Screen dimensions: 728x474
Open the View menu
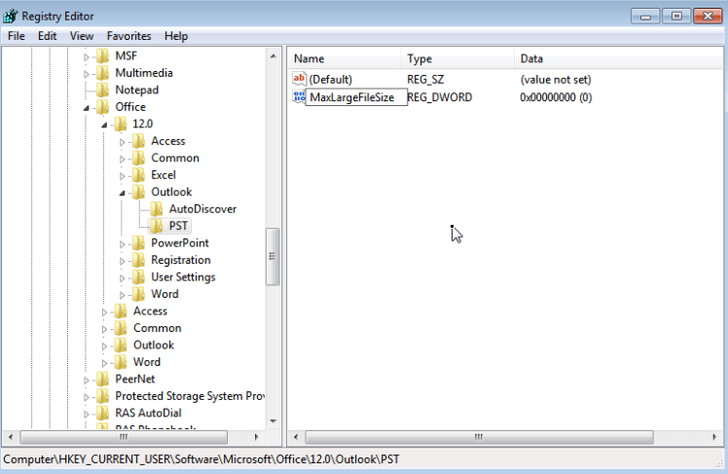tap(81, 36)
